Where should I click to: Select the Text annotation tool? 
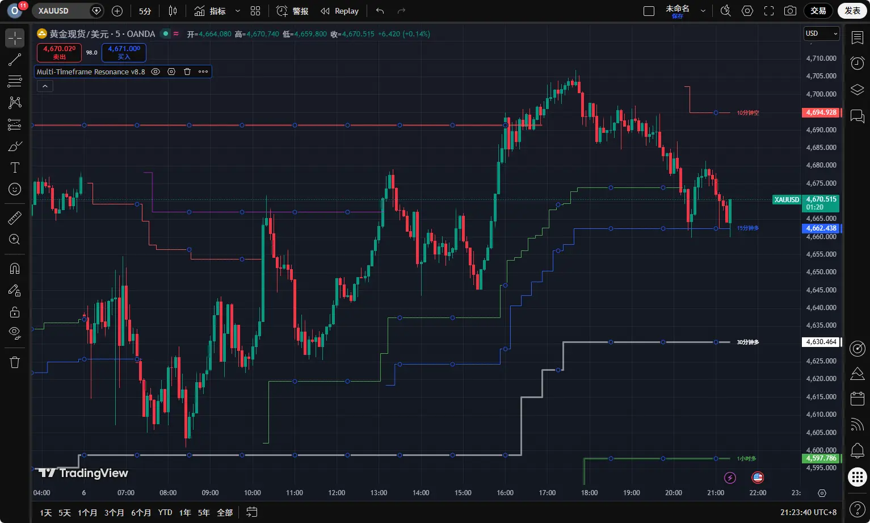(x=15, y=168)
